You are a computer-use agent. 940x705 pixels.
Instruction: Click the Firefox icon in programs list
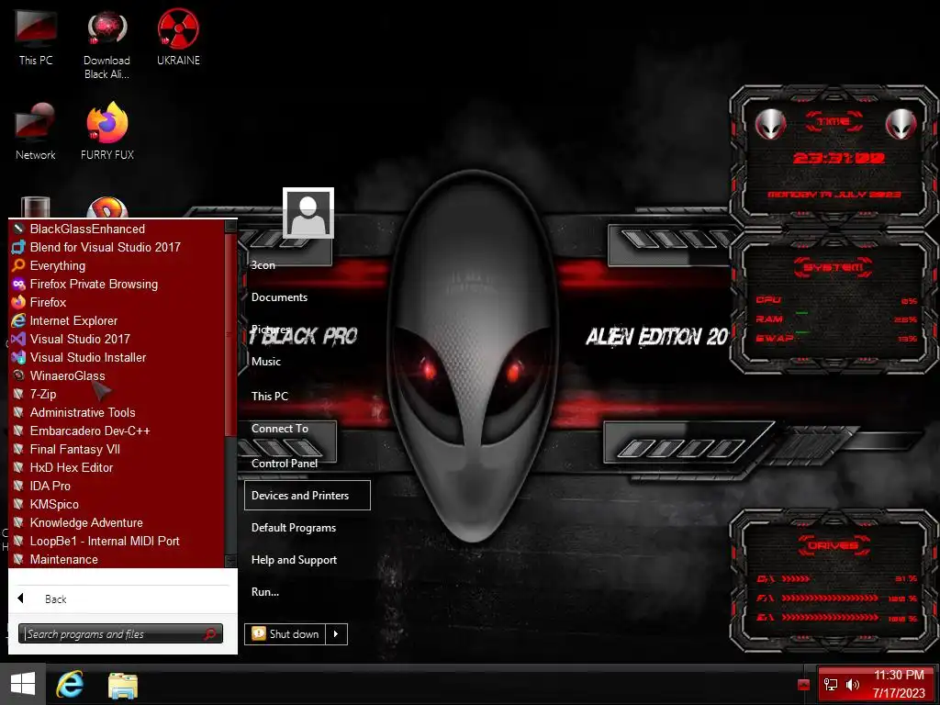[18, 302]
